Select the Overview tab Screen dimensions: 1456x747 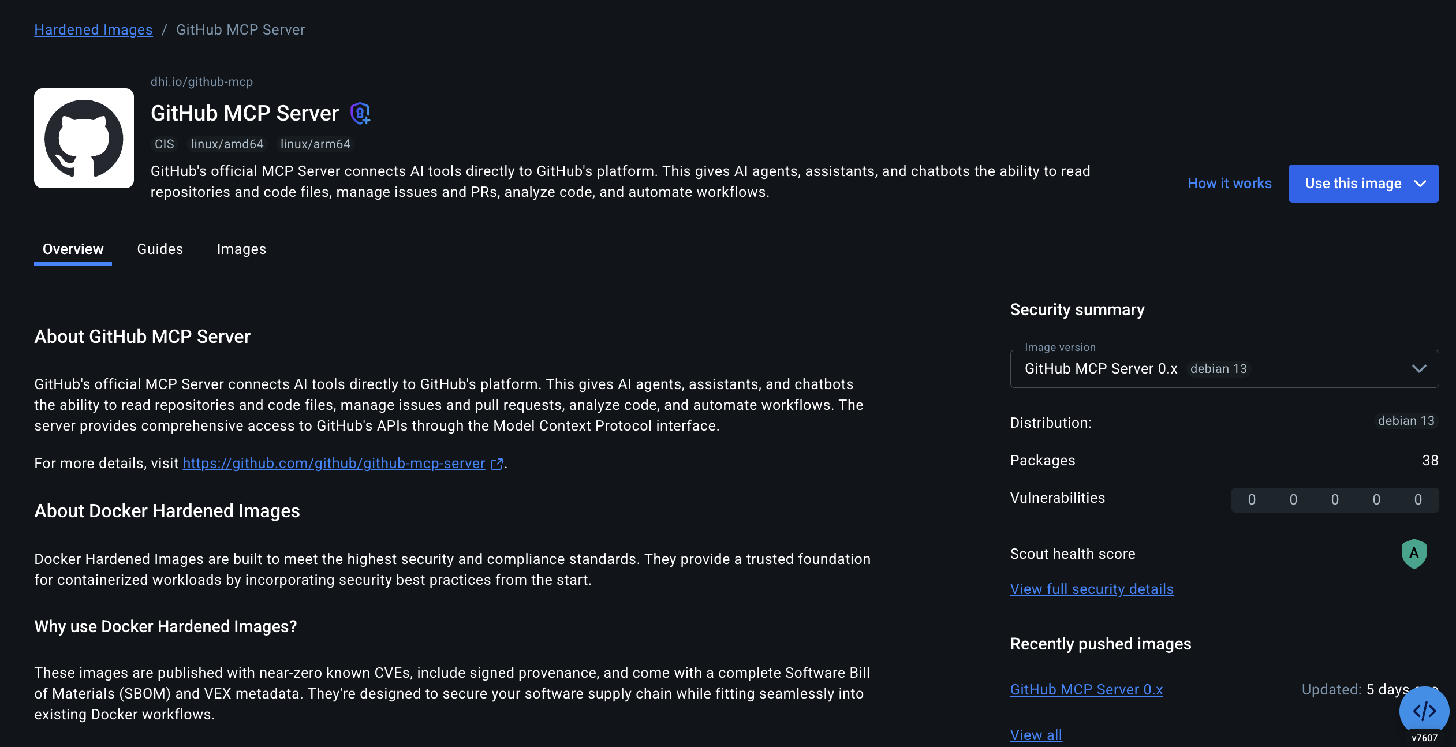[73, 249]
